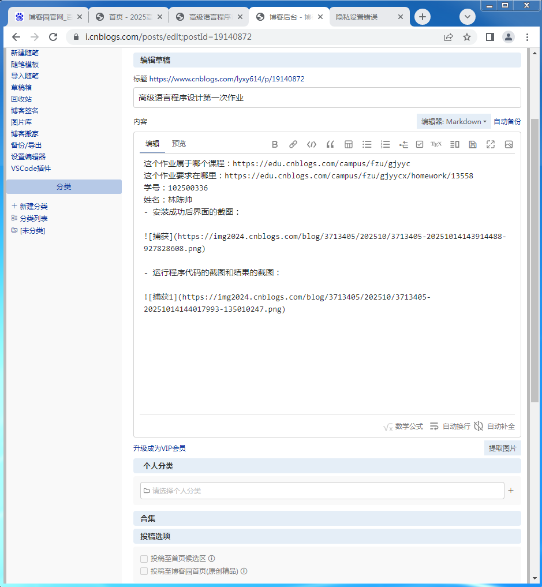The height and width of the screenshot is (587, 542).
Task: Check 投稿至博客园首页(原创精品) option
Action: coord(144,571)
